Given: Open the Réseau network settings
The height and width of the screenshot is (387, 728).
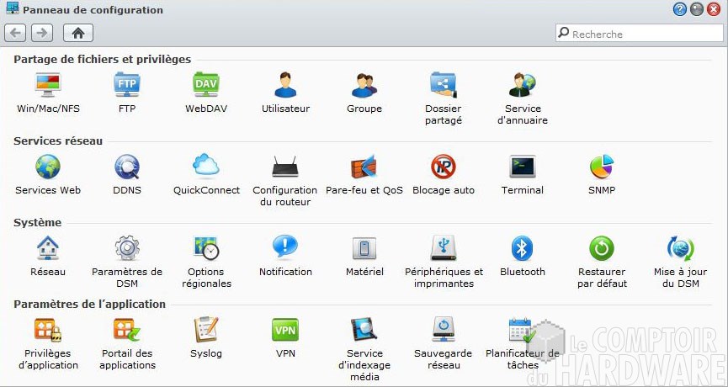Looking at the screenshot, I should point(48,248).
